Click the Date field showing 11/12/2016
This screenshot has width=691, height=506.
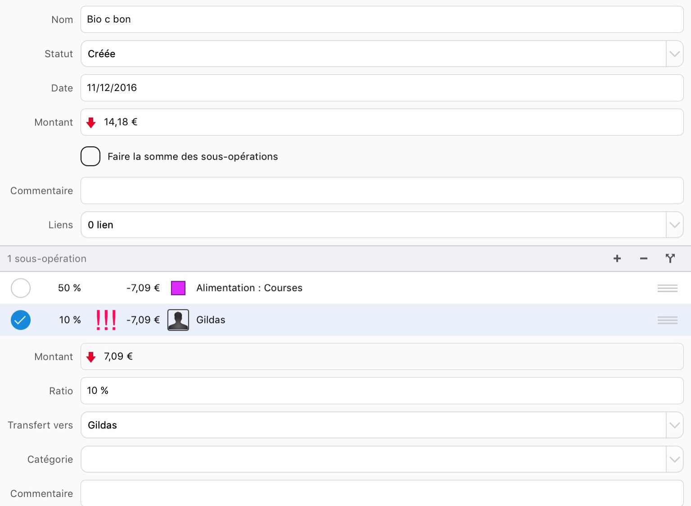point(382,88)
